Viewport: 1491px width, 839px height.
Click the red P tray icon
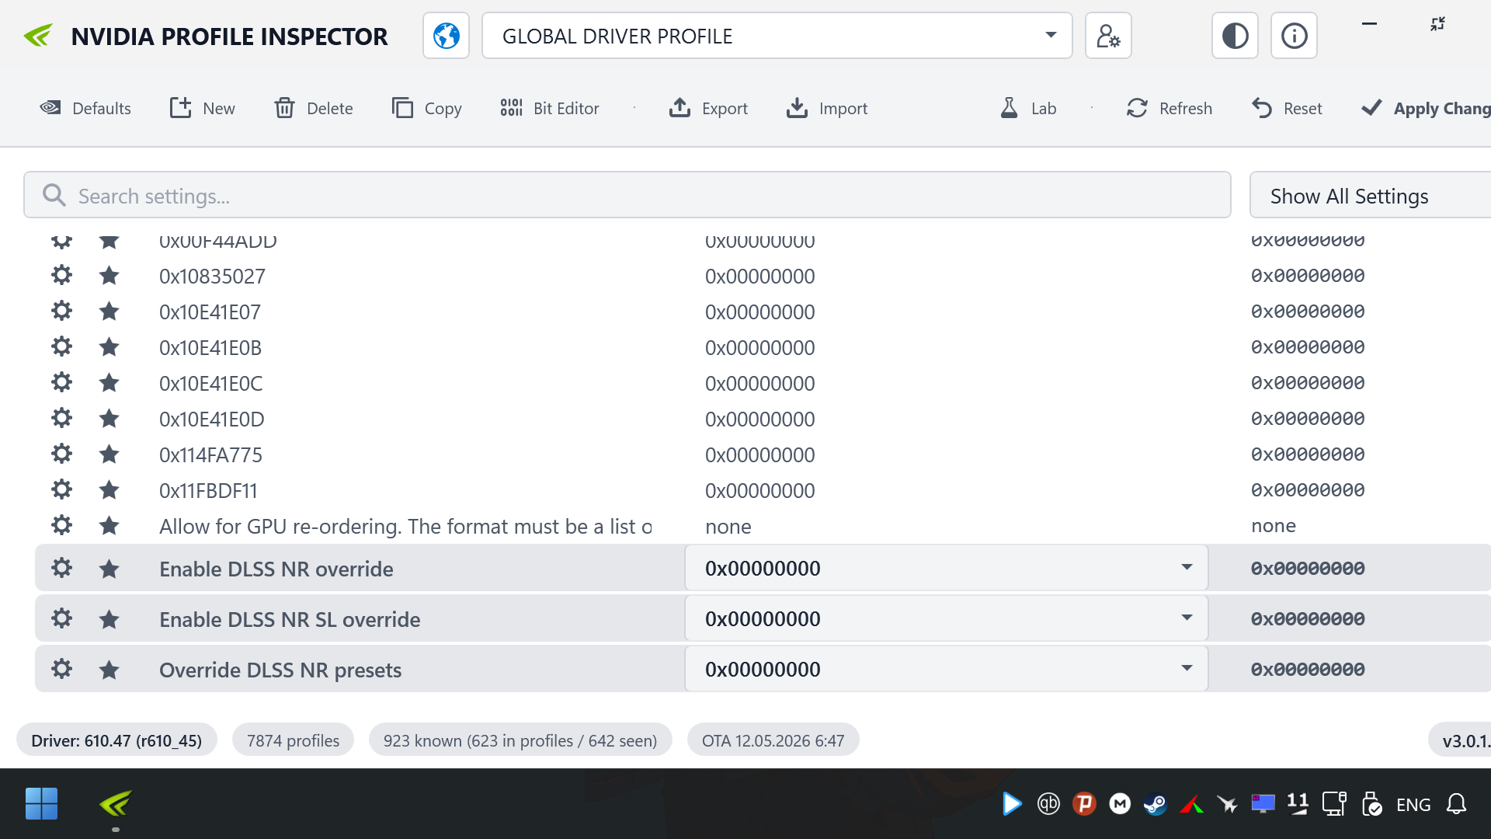(1084, 804)
